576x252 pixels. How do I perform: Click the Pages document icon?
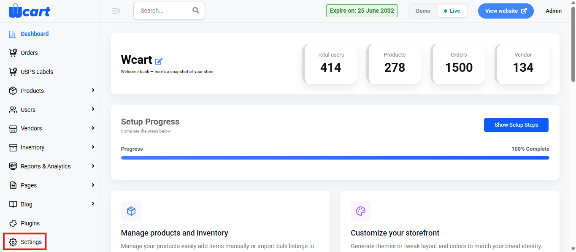coord(13,185)
